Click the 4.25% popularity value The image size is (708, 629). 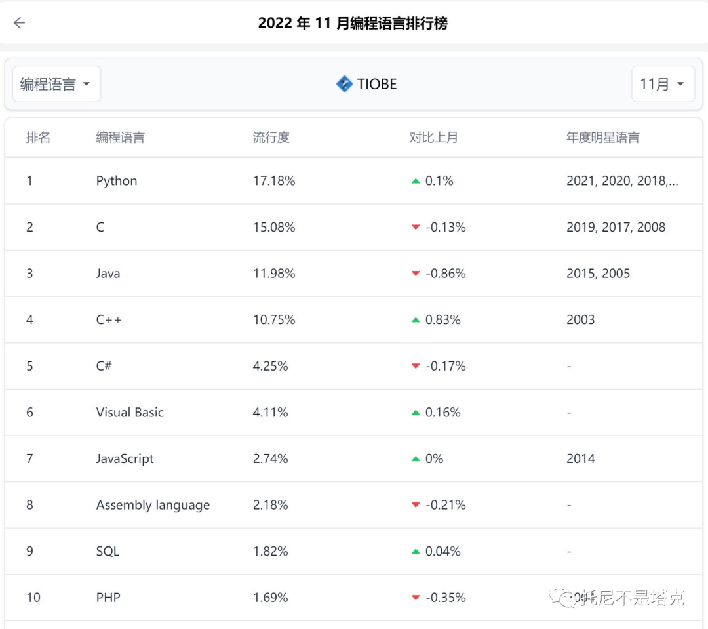coord(271,365)
